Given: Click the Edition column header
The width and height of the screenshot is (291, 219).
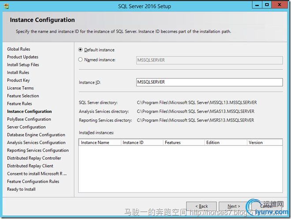Looking at the screenshot, I should [x=226, y=142].
